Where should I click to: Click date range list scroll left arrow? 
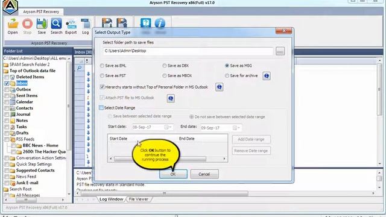pyautogui.click(x=110, y=159)
